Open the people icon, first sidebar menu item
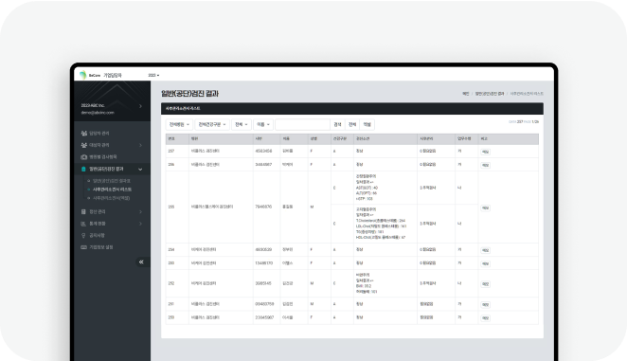 pos(84,134)
